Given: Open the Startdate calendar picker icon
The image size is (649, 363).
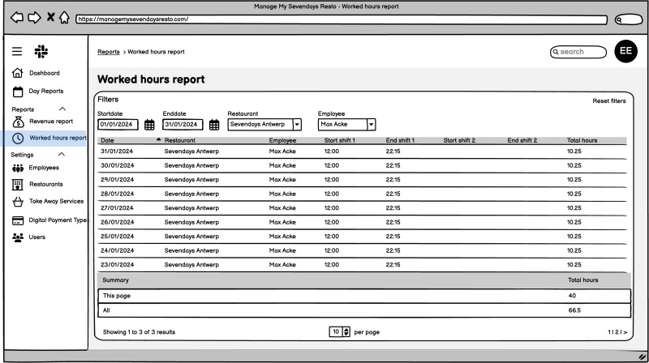Looking at the screenshot, I should tap(149, 125).
